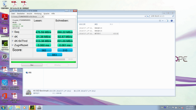Open the Microsoft Office desktop shortcut

point(5,98)
